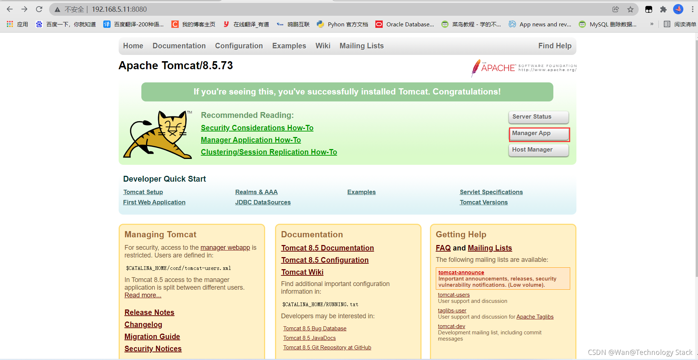Open tomcat-announce mailing list link
Viewport: 698px width, 360px height.
pos(461,272)
